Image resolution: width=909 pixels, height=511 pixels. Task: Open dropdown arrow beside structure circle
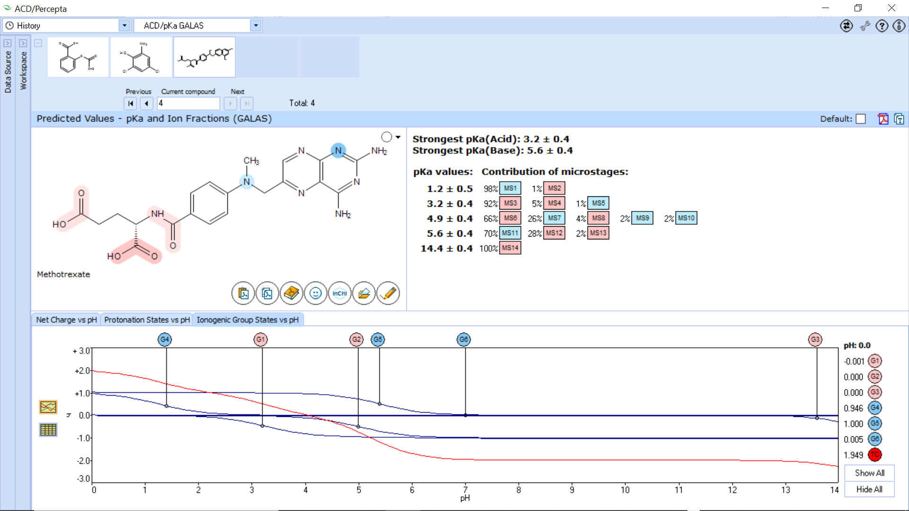click(398, 137)
